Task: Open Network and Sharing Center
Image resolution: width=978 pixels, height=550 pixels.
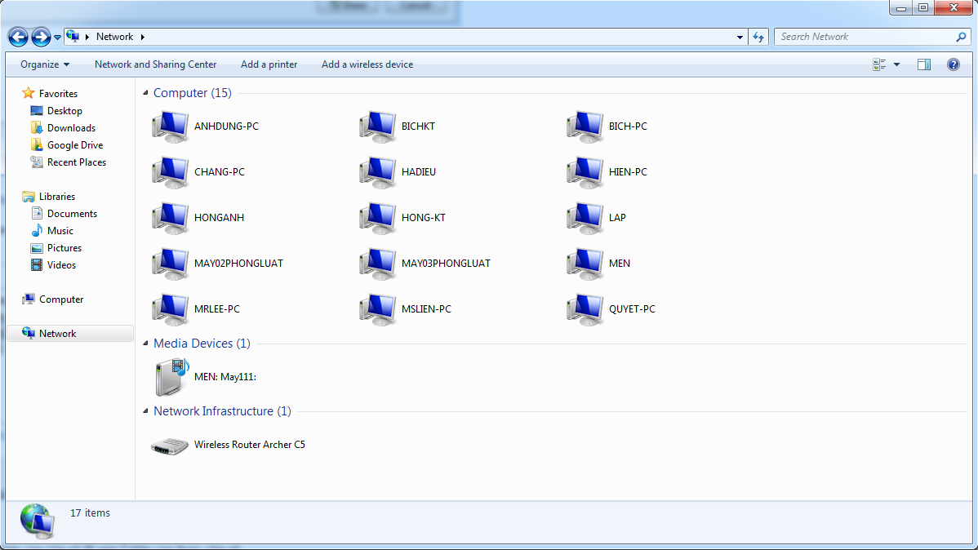Action: pyautogui.click(x=155, y=64)
